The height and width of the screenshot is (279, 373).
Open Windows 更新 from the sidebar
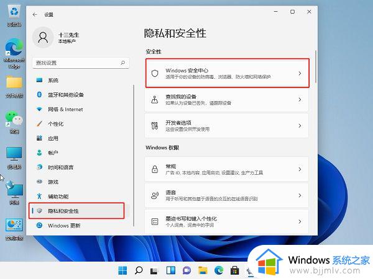(63, 226)
